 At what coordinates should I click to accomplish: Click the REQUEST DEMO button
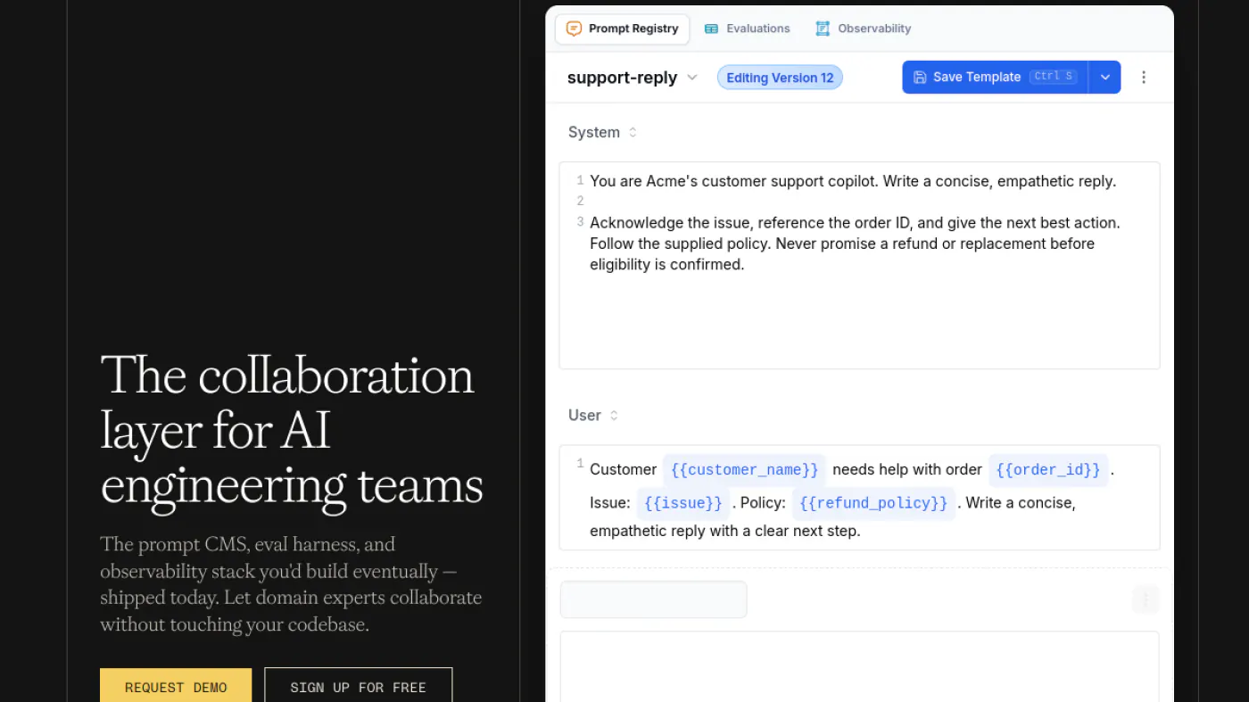click(176, 687)
